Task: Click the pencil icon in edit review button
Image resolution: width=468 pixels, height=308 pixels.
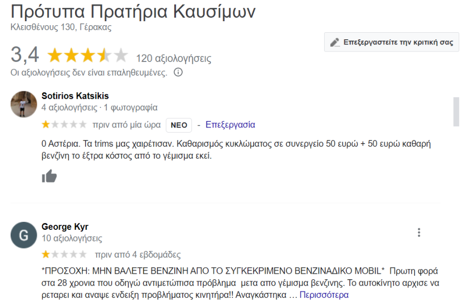Action: (335, 42)
